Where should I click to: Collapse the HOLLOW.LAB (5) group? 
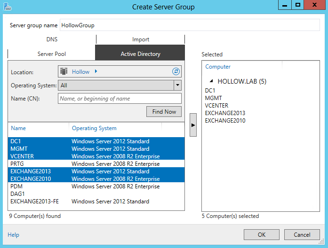coord(211,81)
